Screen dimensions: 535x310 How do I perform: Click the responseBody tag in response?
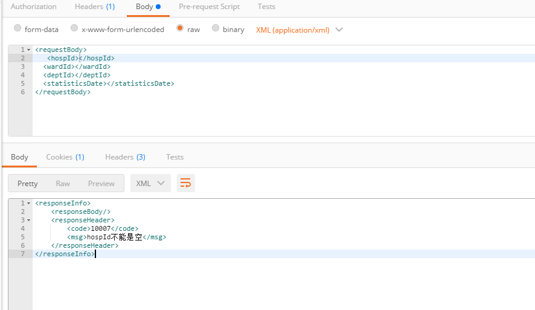(81, 212)
